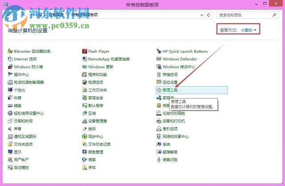This screenshot has height=186, width=285.
Task: Open the 工作文件夹 link
Action: (x=98, y=90)
